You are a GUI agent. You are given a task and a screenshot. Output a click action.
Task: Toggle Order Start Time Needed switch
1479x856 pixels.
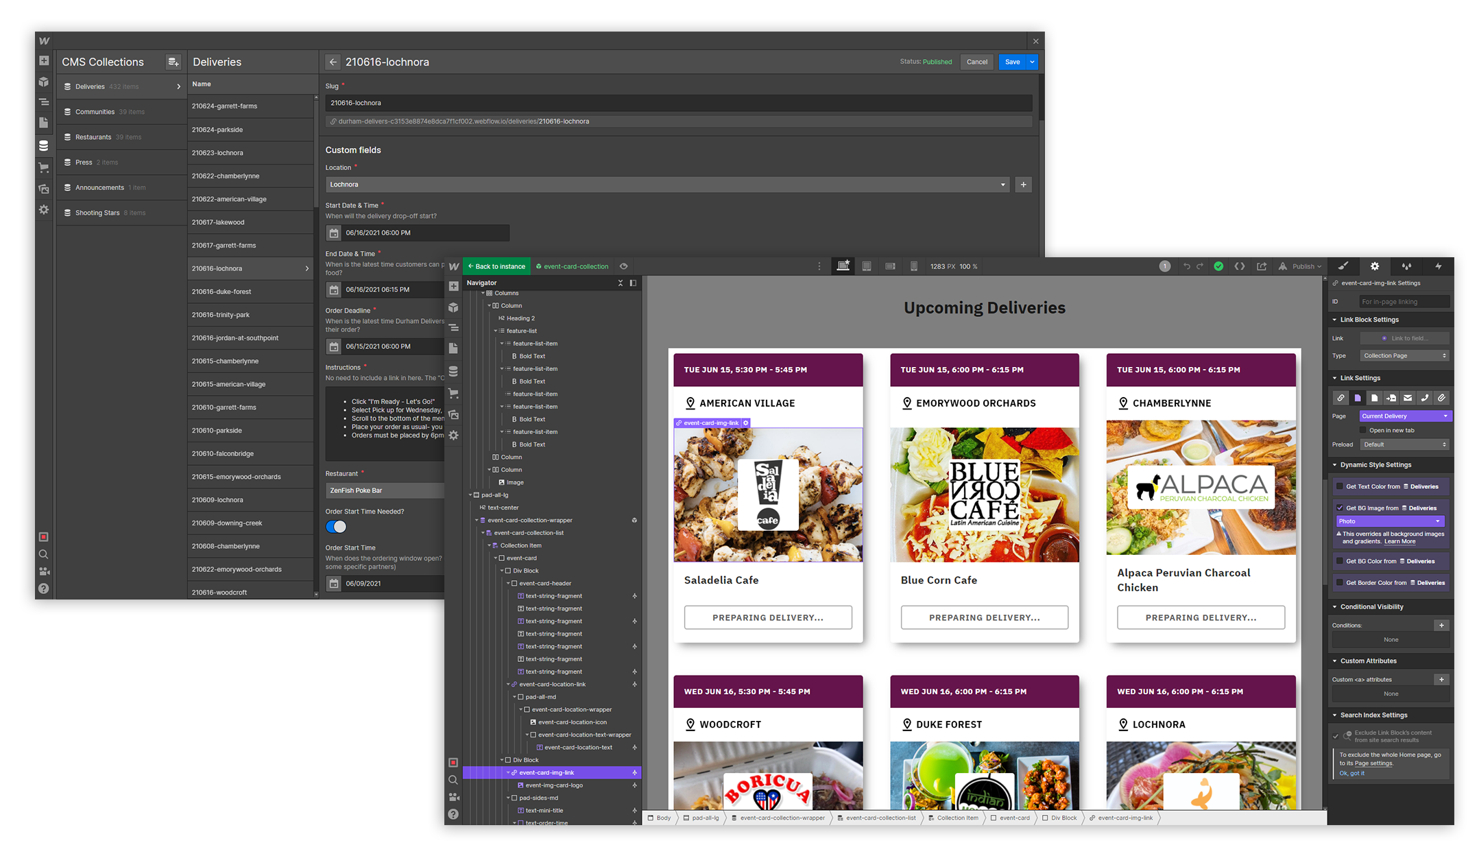(336, 527)
